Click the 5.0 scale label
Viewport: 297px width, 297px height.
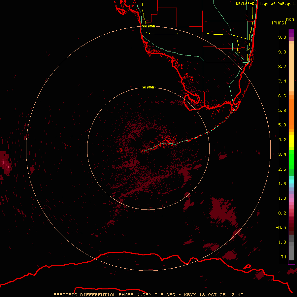click(x=282, y=125)
